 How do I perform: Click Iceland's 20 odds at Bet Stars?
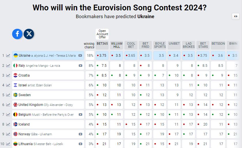point(203,124)
